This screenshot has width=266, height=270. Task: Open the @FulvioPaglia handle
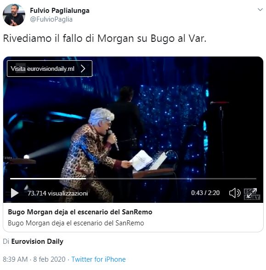pyautogui.click(x=51, y=19)
